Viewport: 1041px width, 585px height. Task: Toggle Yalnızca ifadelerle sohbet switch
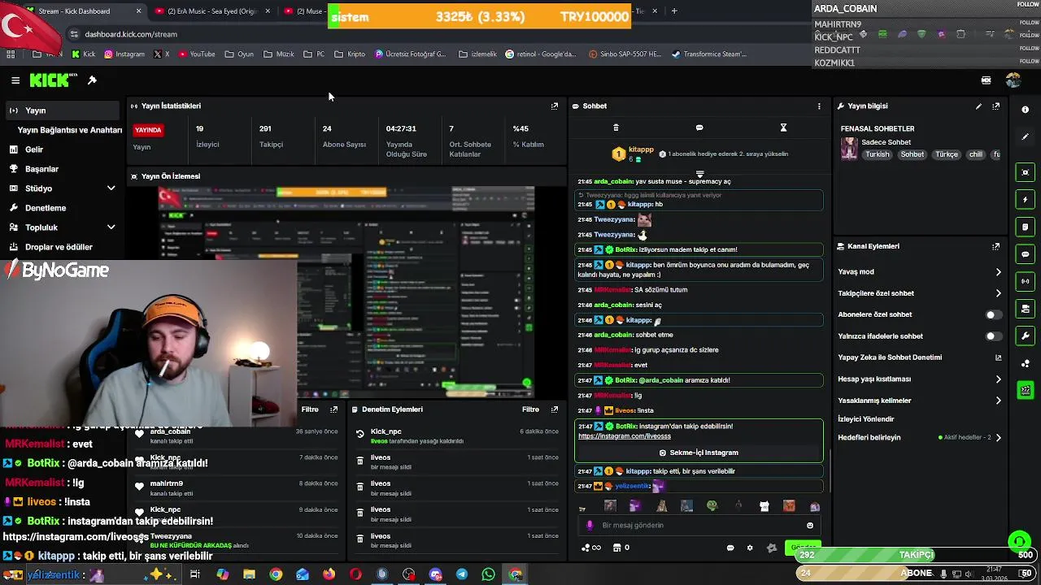pyautogui.click(x=993, y=336)
